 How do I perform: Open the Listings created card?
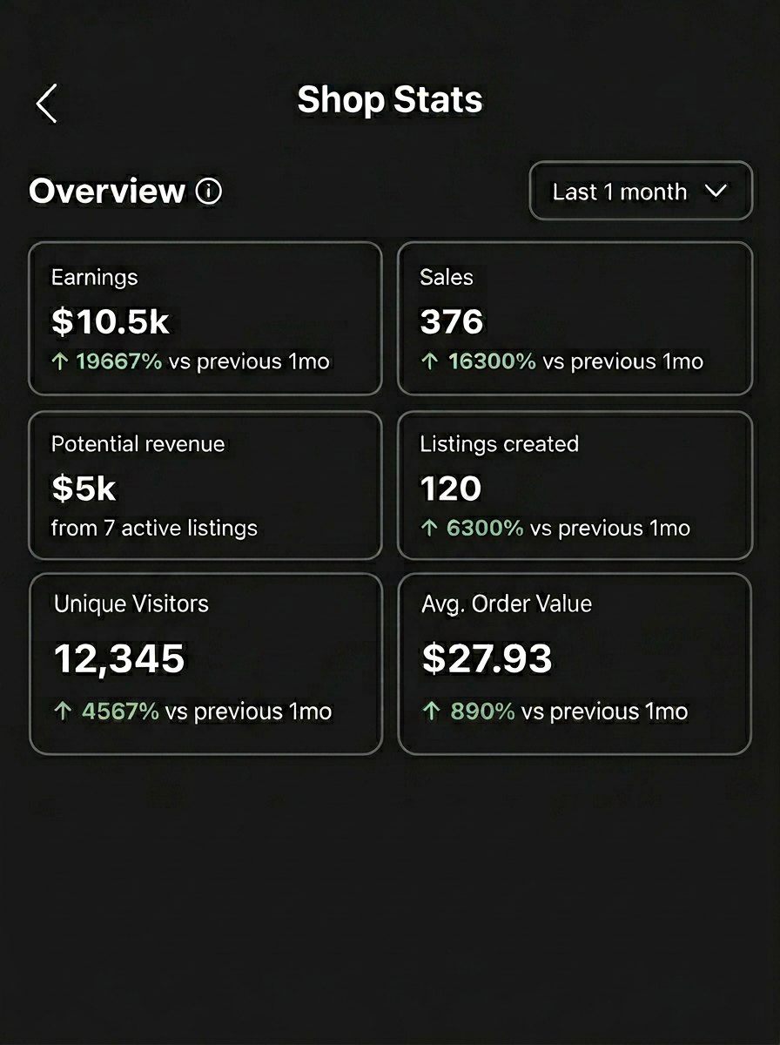pyautogui.click(x=575, y=484)
